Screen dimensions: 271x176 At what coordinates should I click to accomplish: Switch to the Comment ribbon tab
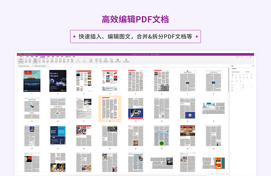pos(48,57)
